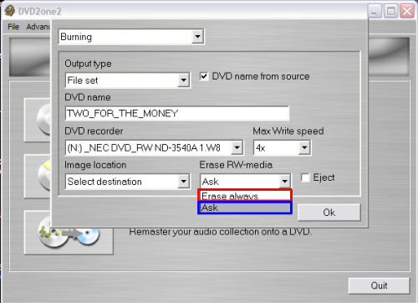
Task: Expand the Output type File set dropdown
Action: (x=184, y=80)
